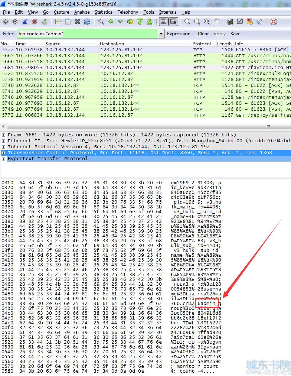The height and width of the screenshot is (376, 291).
Task: Open the Go menu
Action: tap(46, 12)
